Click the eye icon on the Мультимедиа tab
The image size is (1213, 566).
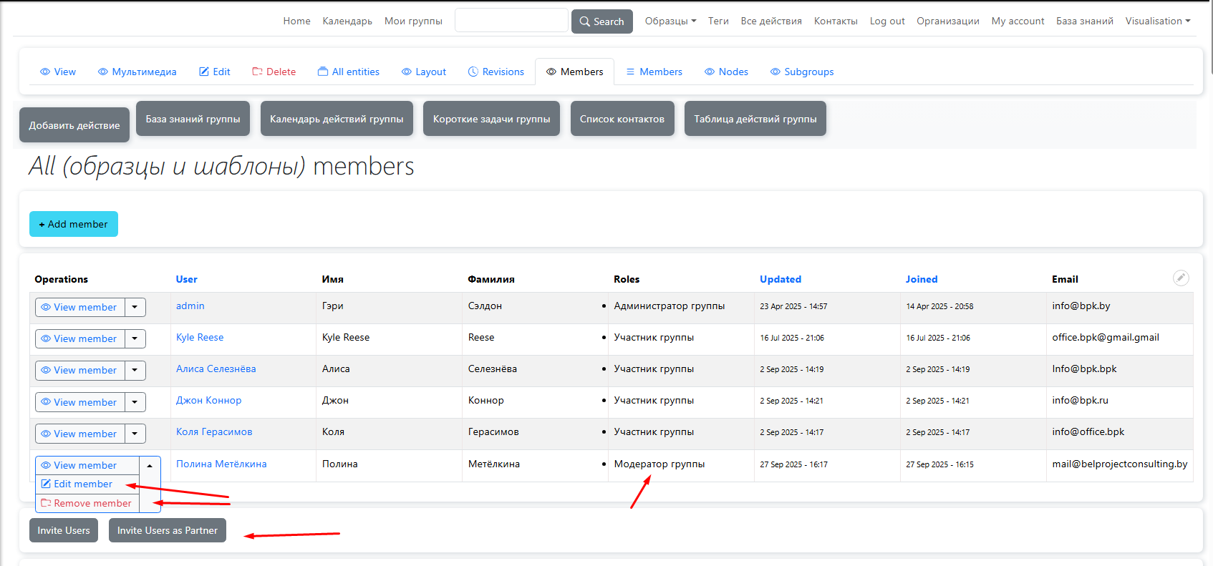pyautogui.click(x=103, y=72)
